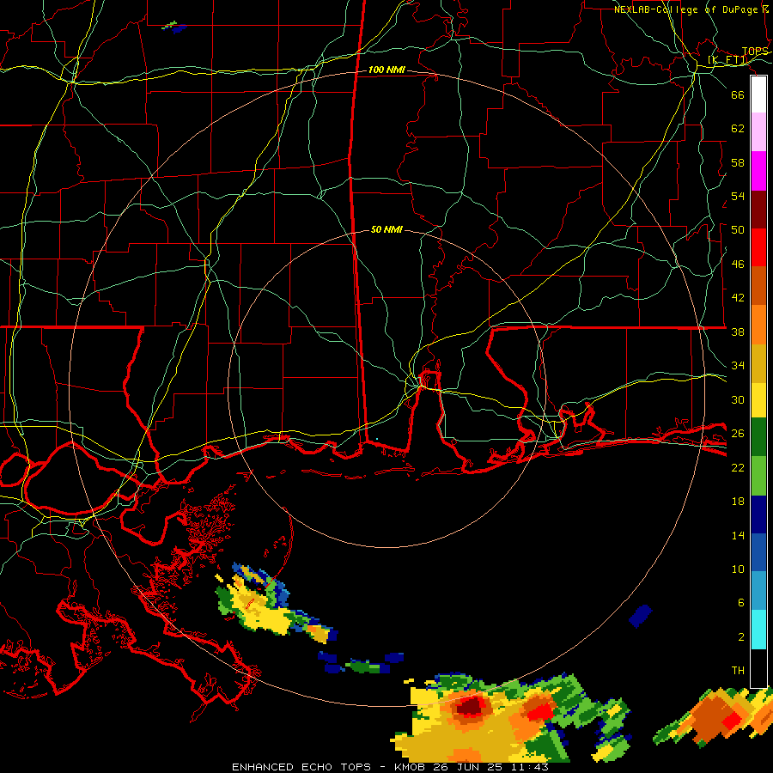Screen dimensions: 773x773
Task: Click the black TH legend swatch
Action: (x=758, y=667)
